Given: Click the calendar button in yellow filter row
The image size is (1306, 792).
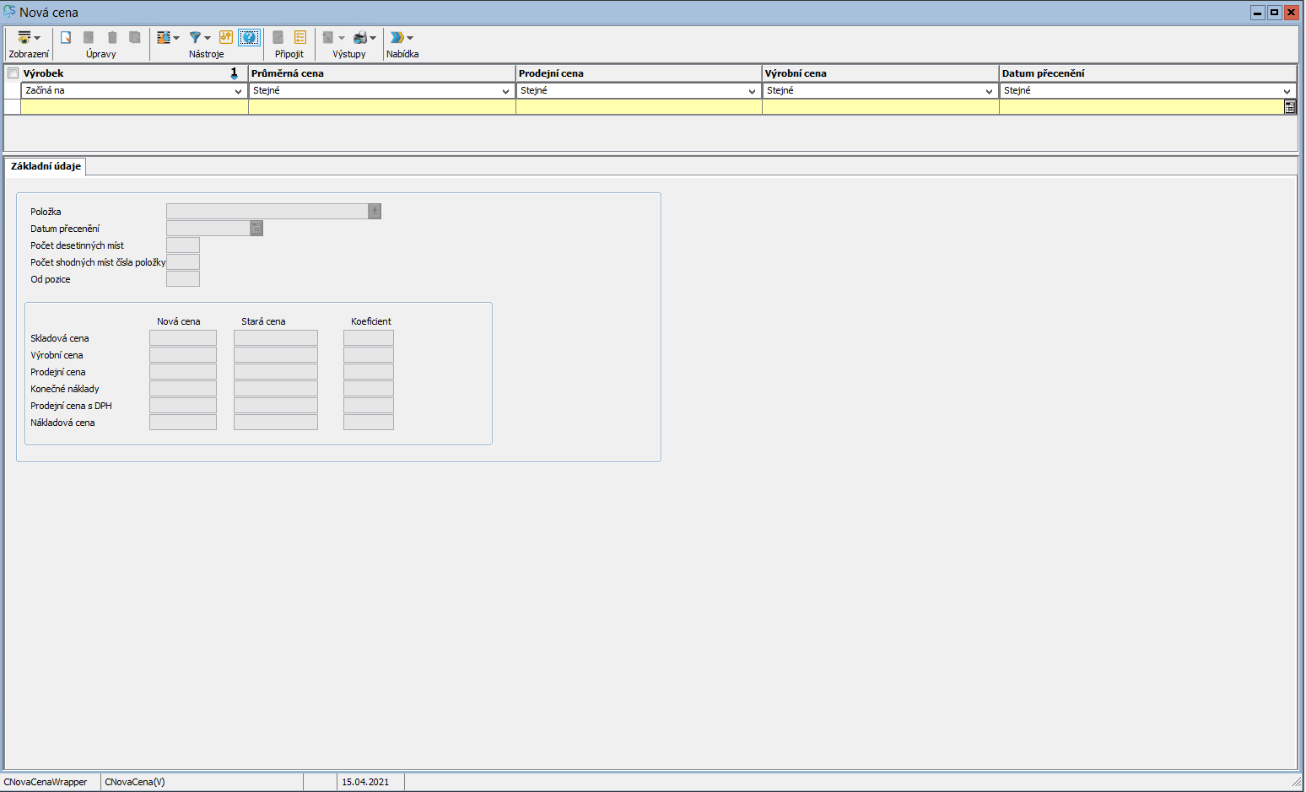Looking at the screenshot, I should (x=1289, y=107).
